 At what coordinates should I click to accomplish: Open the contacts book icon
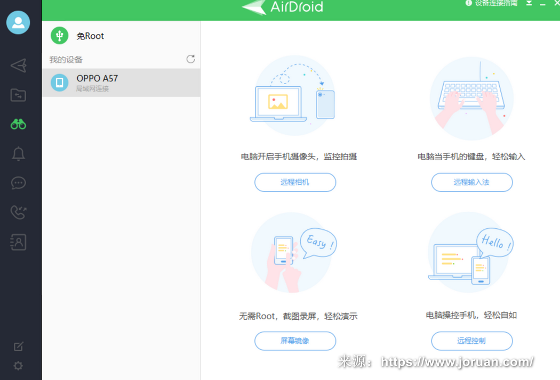pos(18,242)
